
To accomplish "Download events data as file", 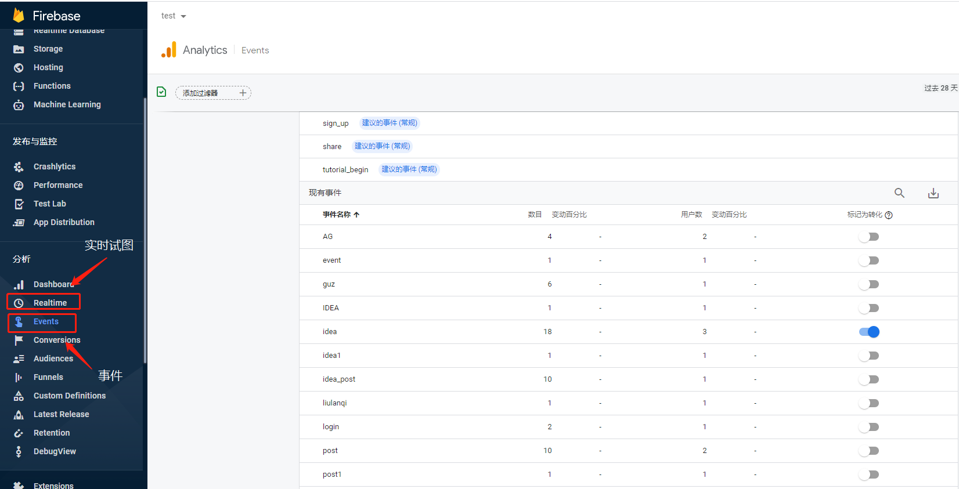I will point(933,193).
